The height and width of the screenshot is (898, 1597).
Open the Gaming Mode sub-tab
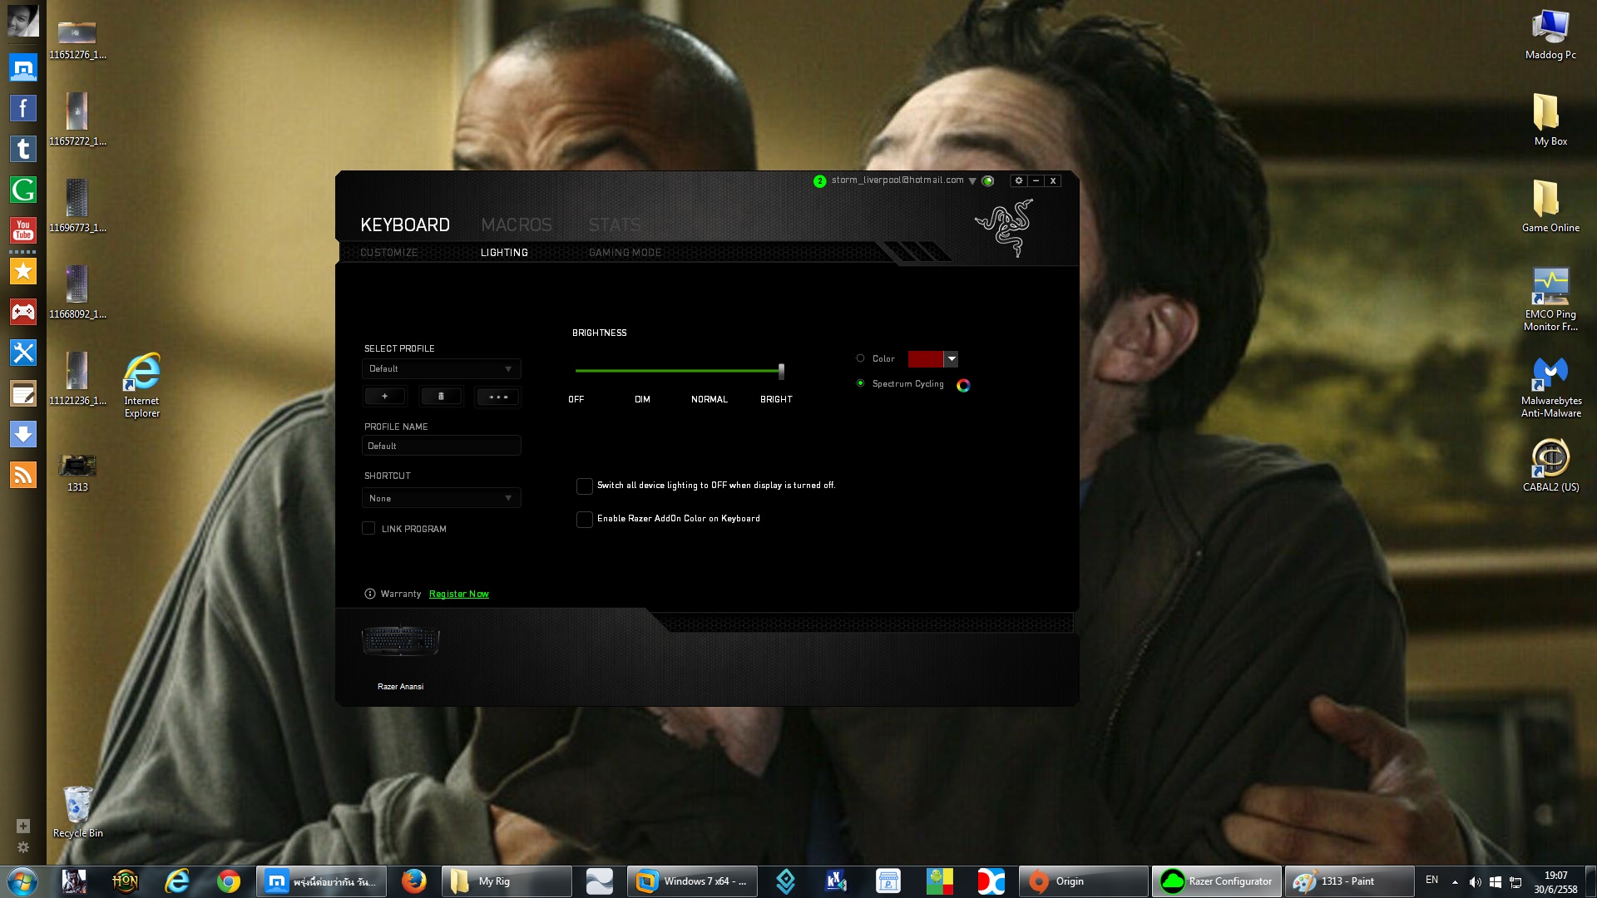[625, 253]
